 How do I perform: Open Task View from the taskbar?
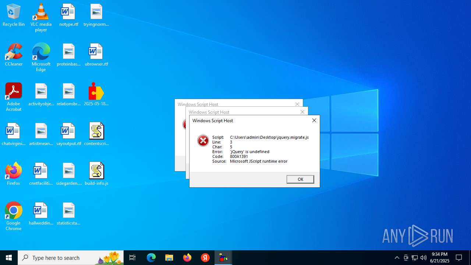[132, 258]
